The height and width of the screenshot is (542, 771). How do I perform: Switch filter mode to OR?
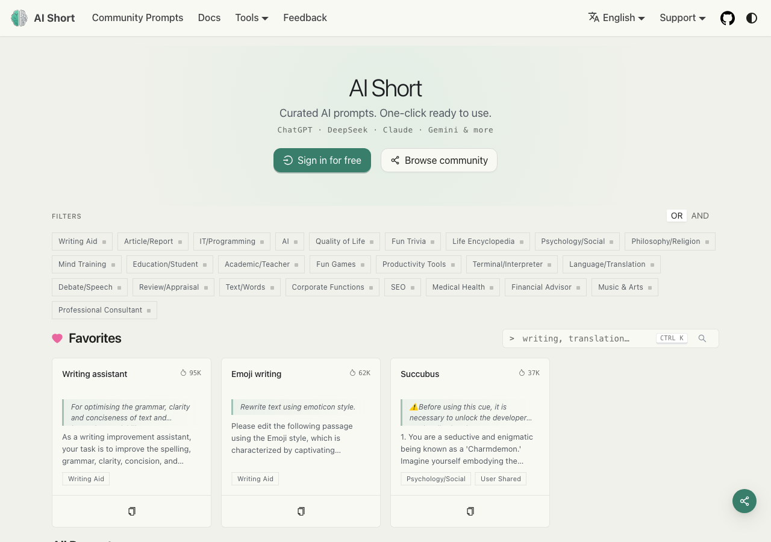(676, 216)
